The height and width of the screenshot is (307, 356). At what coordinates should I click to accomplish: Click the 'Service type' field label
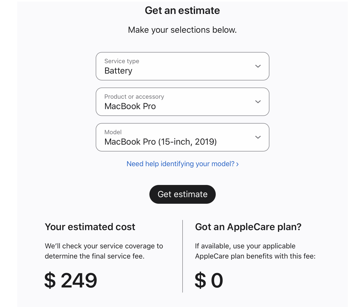pyautogui.click(x=122, y=61)
